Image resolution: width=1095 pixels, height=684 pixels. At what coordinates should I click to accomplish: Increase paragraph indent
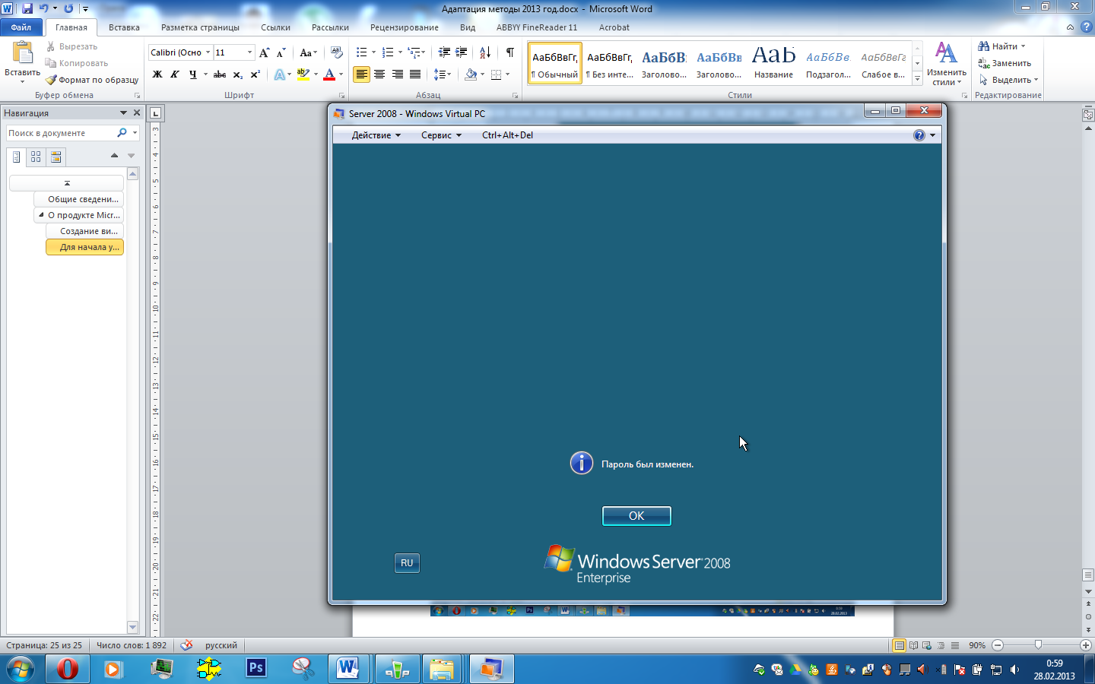(461, 52)
